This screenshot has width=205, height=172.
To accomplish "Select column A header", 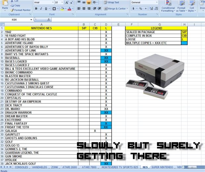I will click(41, 24).
